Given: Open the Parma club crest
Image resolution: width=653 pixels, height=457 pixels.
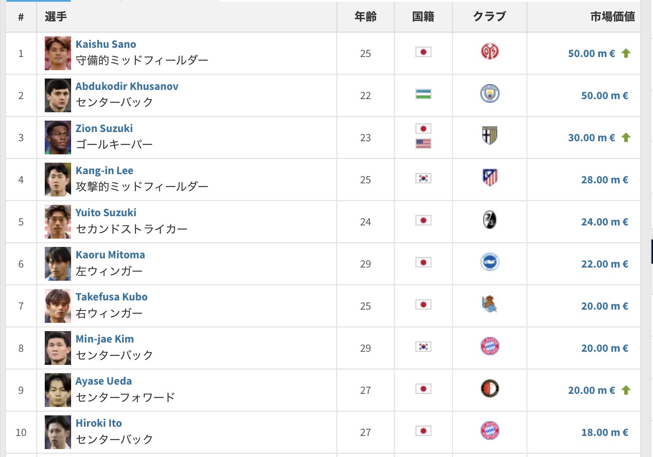Looking at the screenshot, I should coord(490,136).
